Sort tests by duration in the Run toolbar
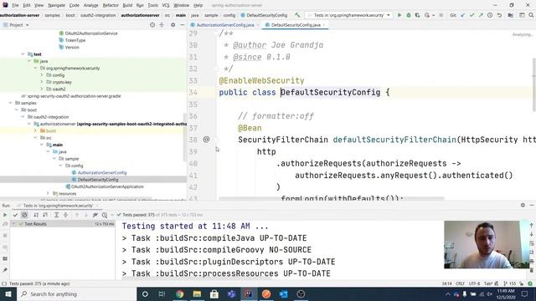 (x=45, y=215)
